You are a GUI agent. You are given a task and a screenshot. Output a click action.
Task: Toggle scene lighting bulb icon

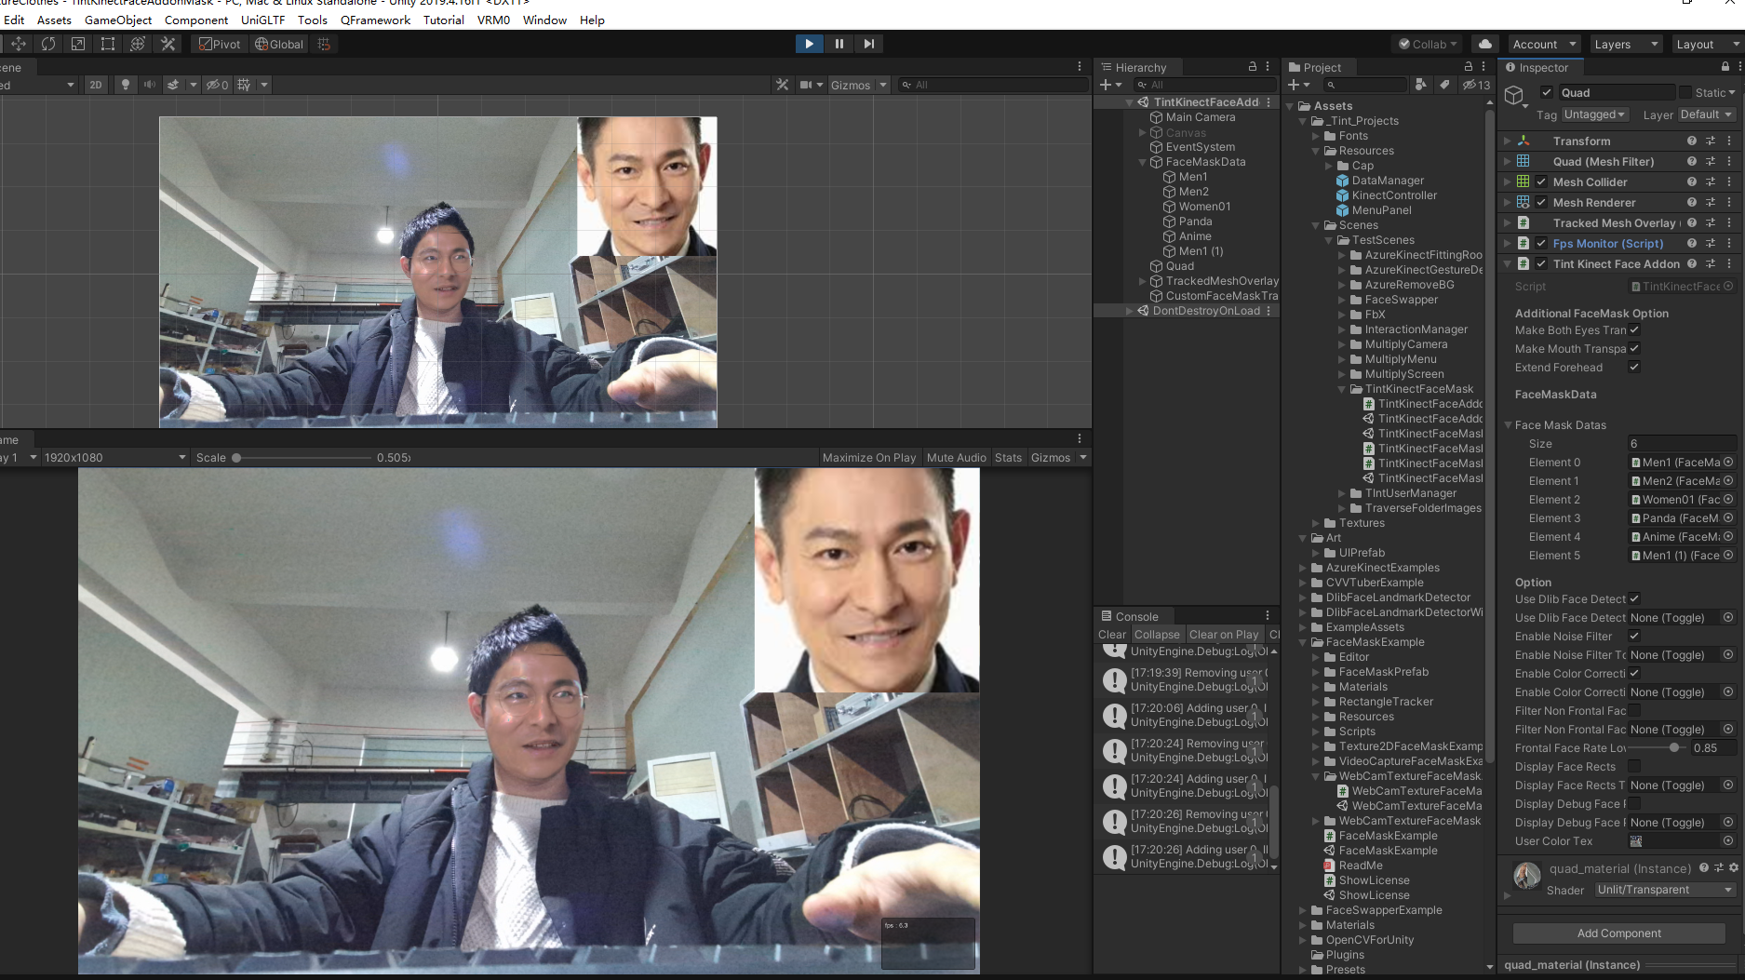point(125,85)
